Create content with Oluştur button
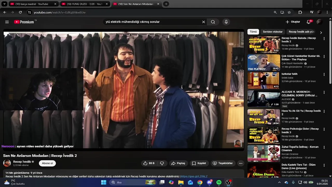The image size is (332, 187). (x=293, y=22)
